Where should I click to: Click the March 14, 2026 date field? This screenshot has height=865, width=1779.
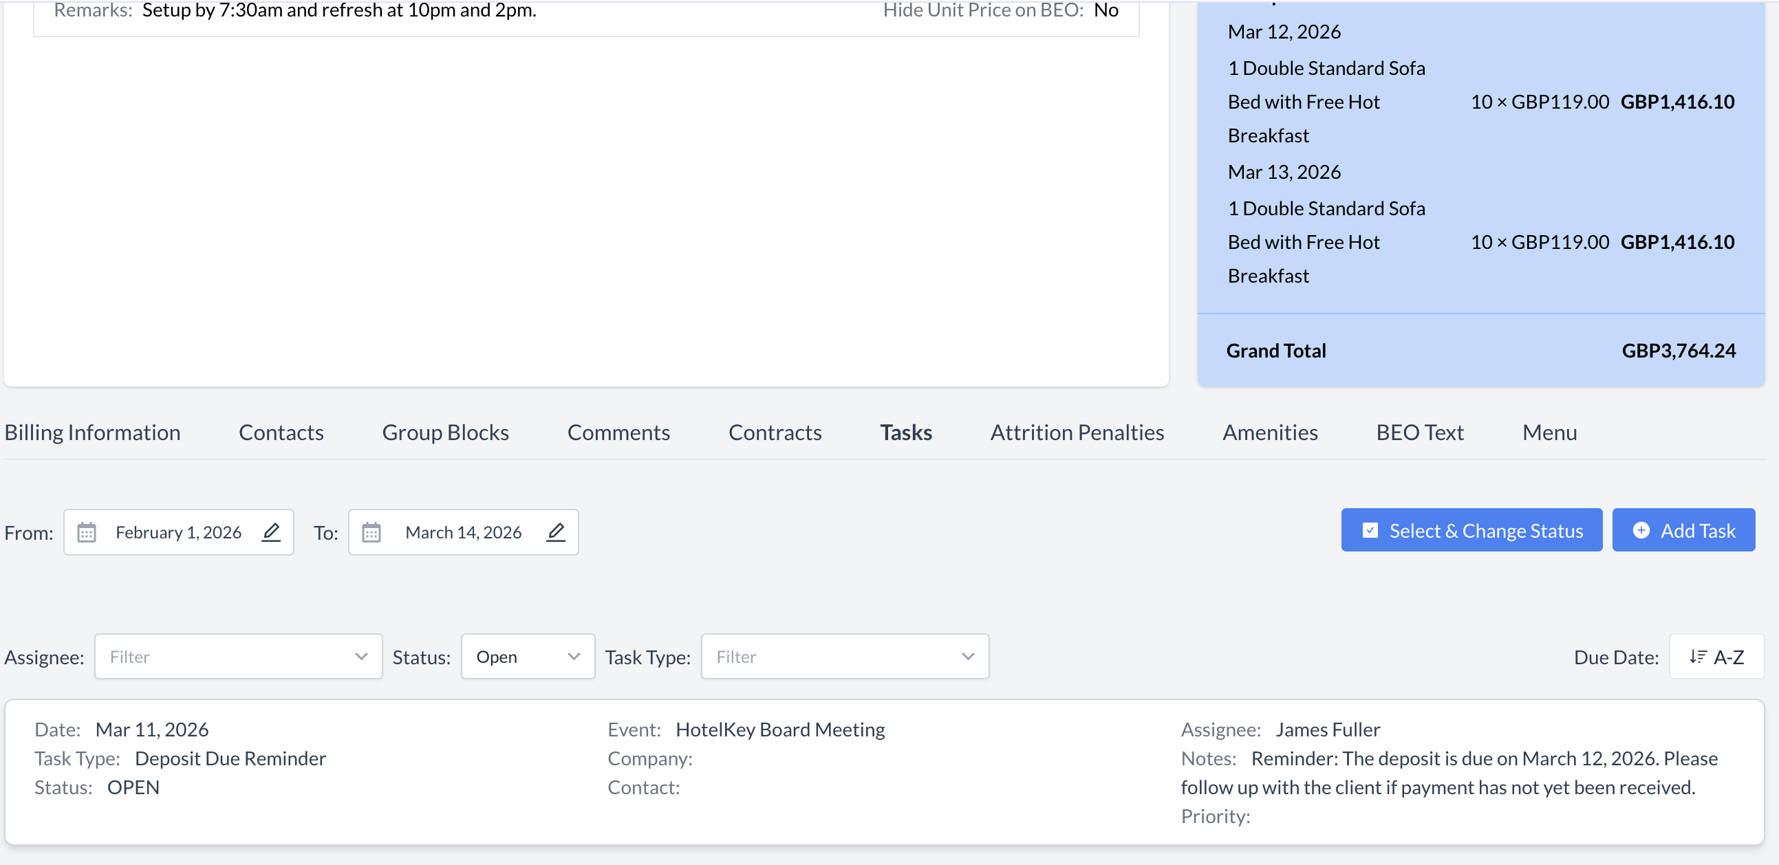pos(463,532)
